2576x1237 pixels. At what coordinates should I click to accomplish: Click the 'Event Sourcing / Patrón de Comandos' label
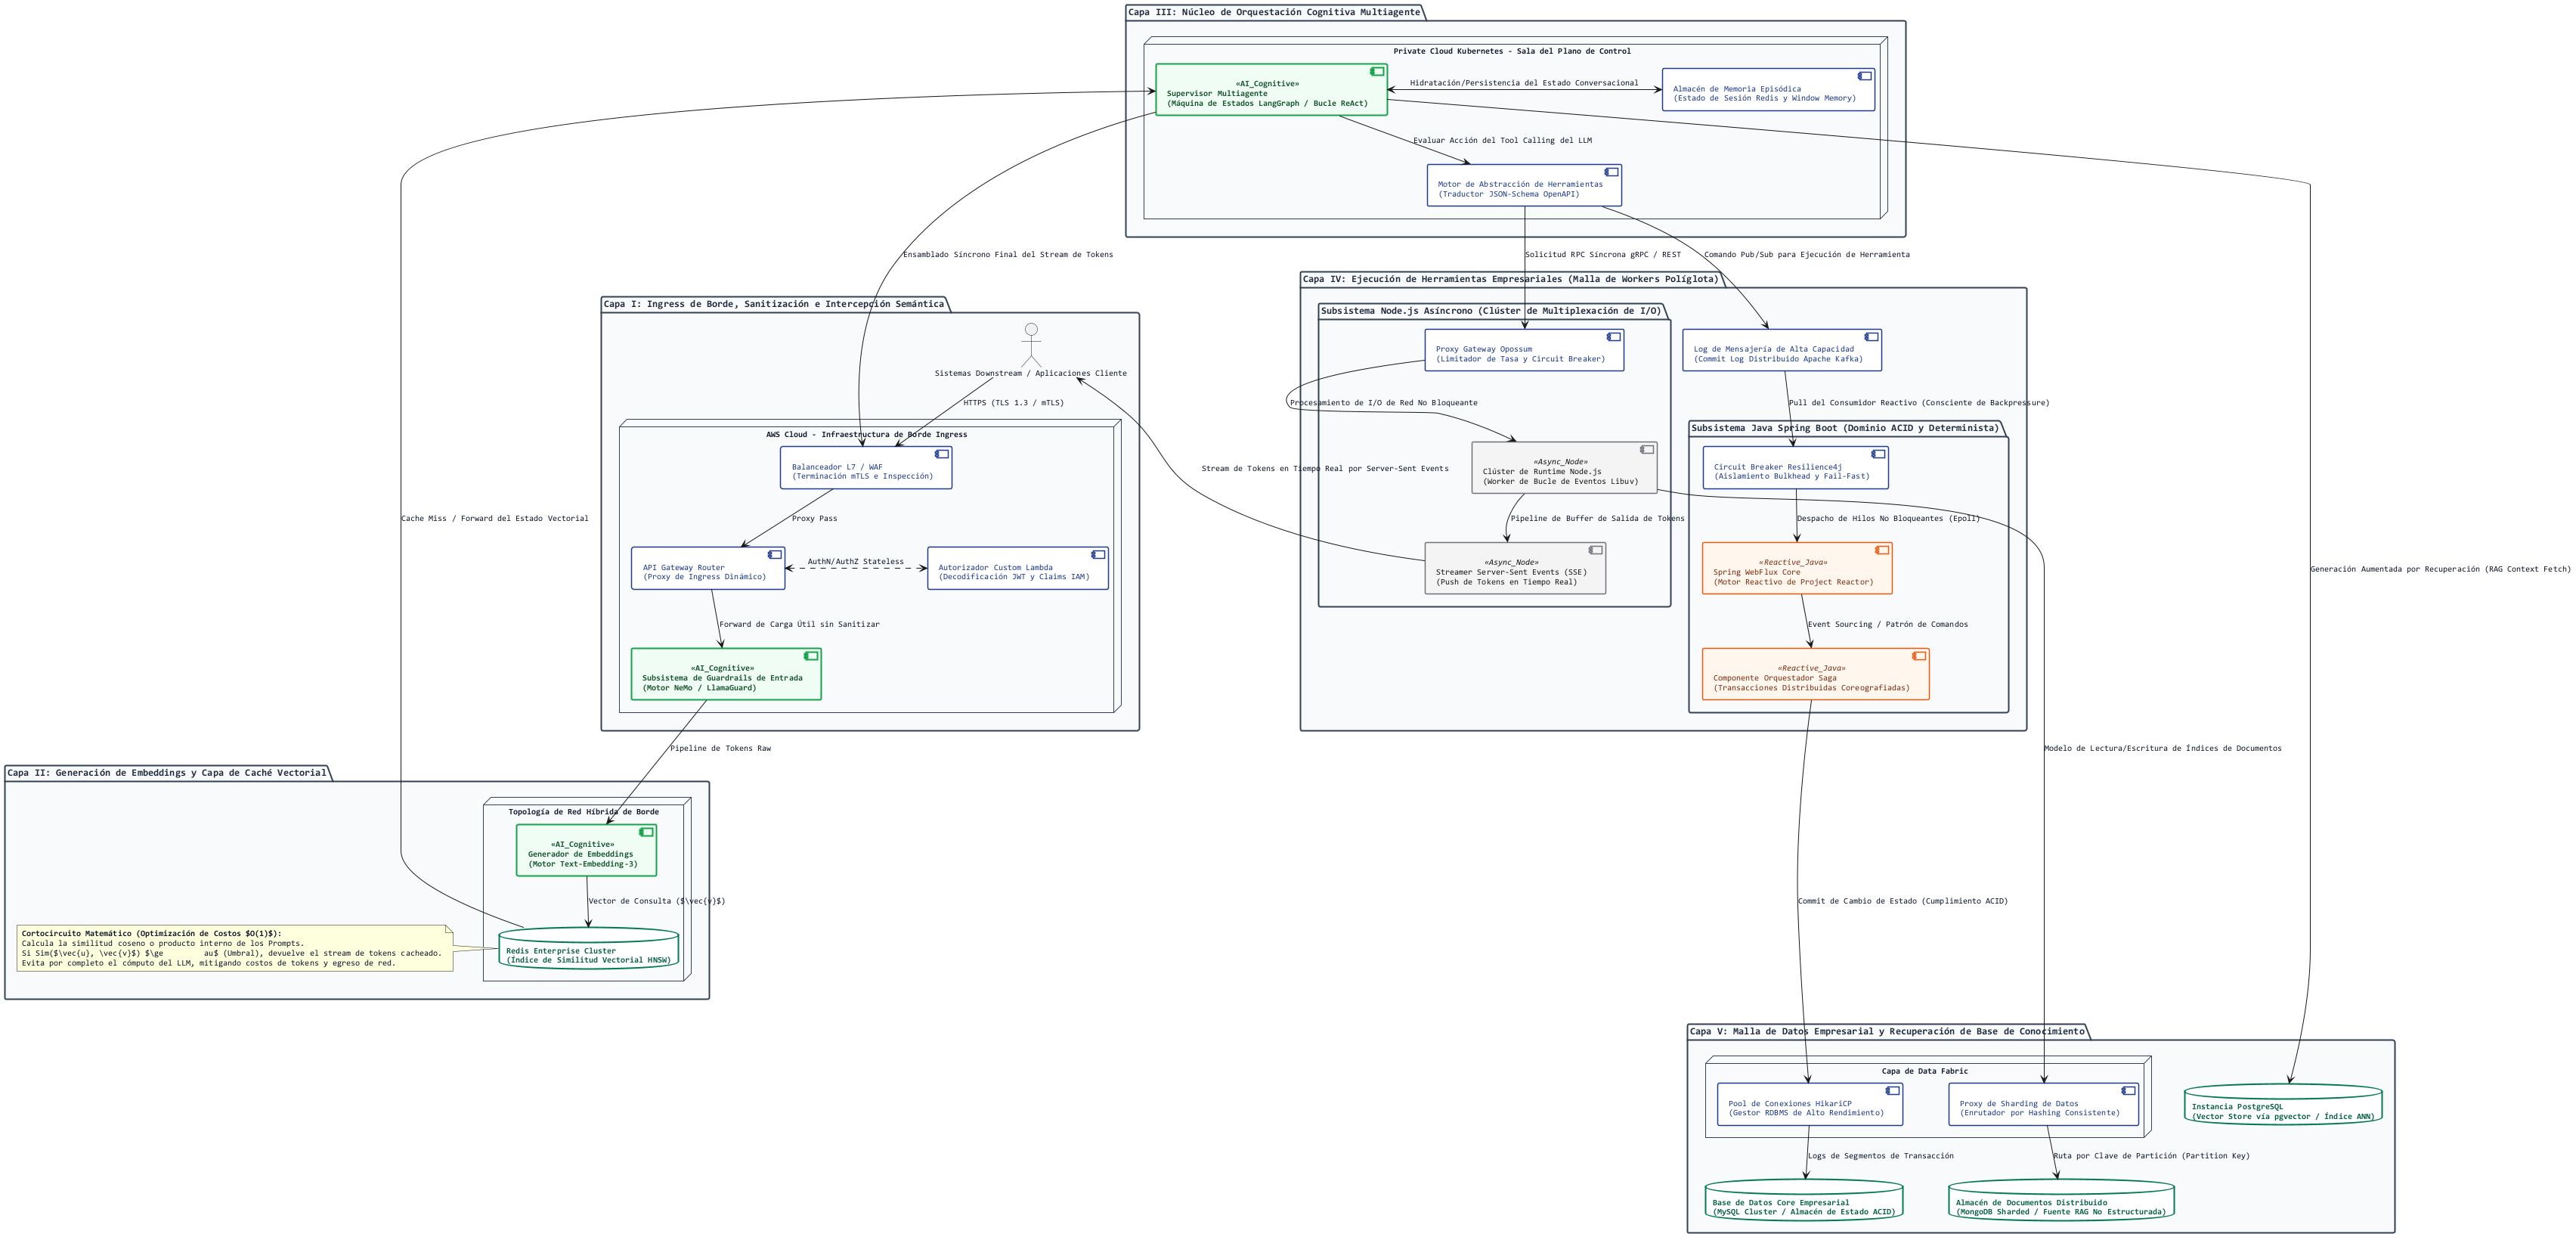pyautogui.click(x=1887, y=624)
